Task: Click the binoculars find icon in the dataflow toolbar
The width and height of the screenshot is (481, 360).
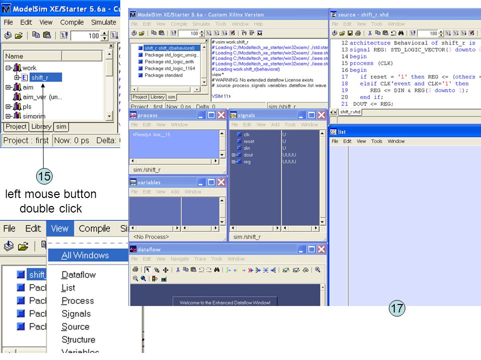Action: [217, 269]
